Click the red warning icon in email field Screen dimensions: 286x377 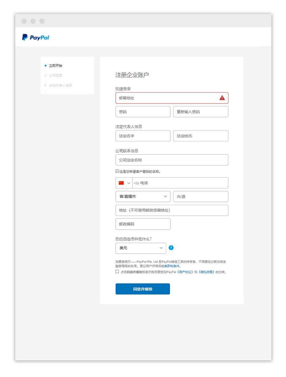[x=222, y=98]
